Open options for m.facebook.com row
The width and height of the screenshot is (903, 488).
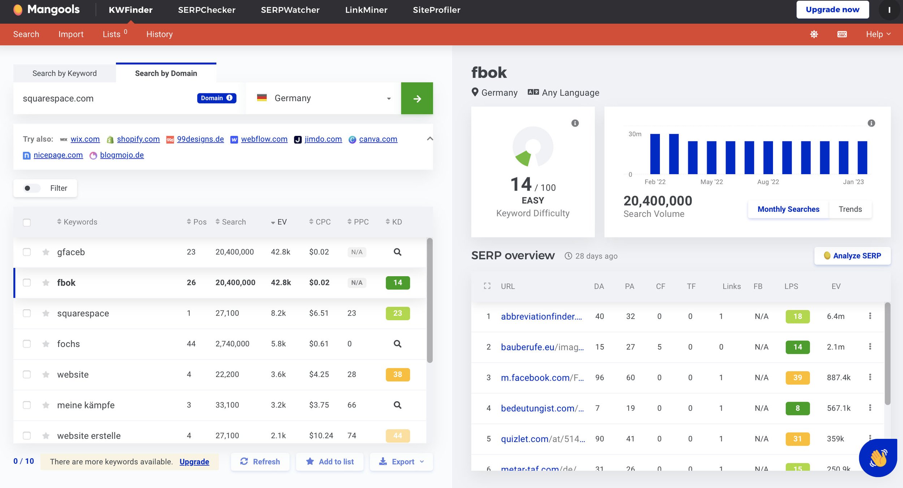[870, 377]
